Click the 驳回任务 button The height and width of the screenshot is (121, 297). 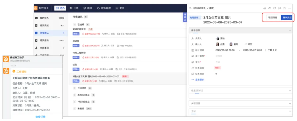pos(273,17)
